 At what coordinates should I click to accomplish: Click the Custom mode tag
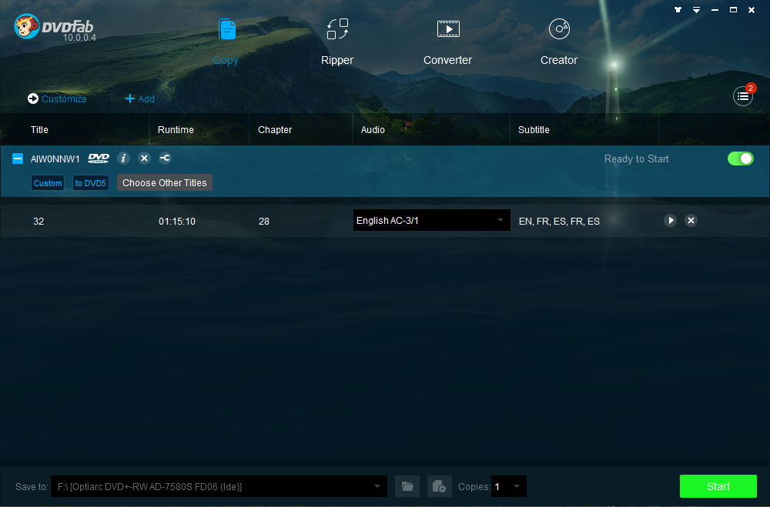pyautogui.click(x=48, y=183)
